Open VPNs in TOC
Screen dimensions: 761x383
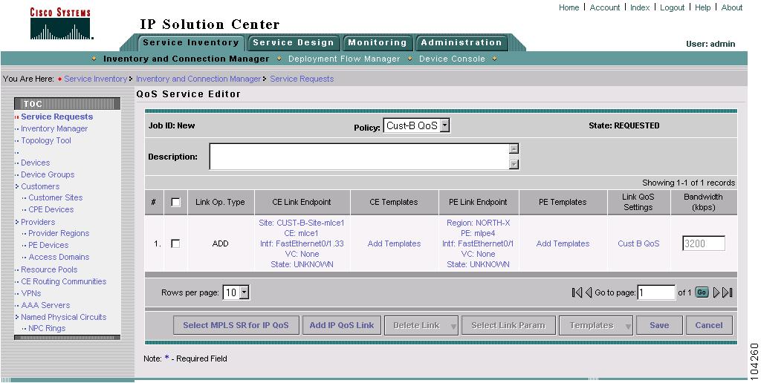pos(31,293)
